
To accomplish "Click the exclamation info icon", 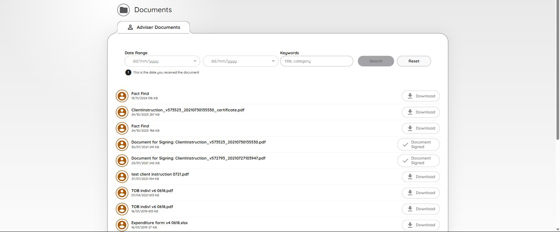I will 128,72.
